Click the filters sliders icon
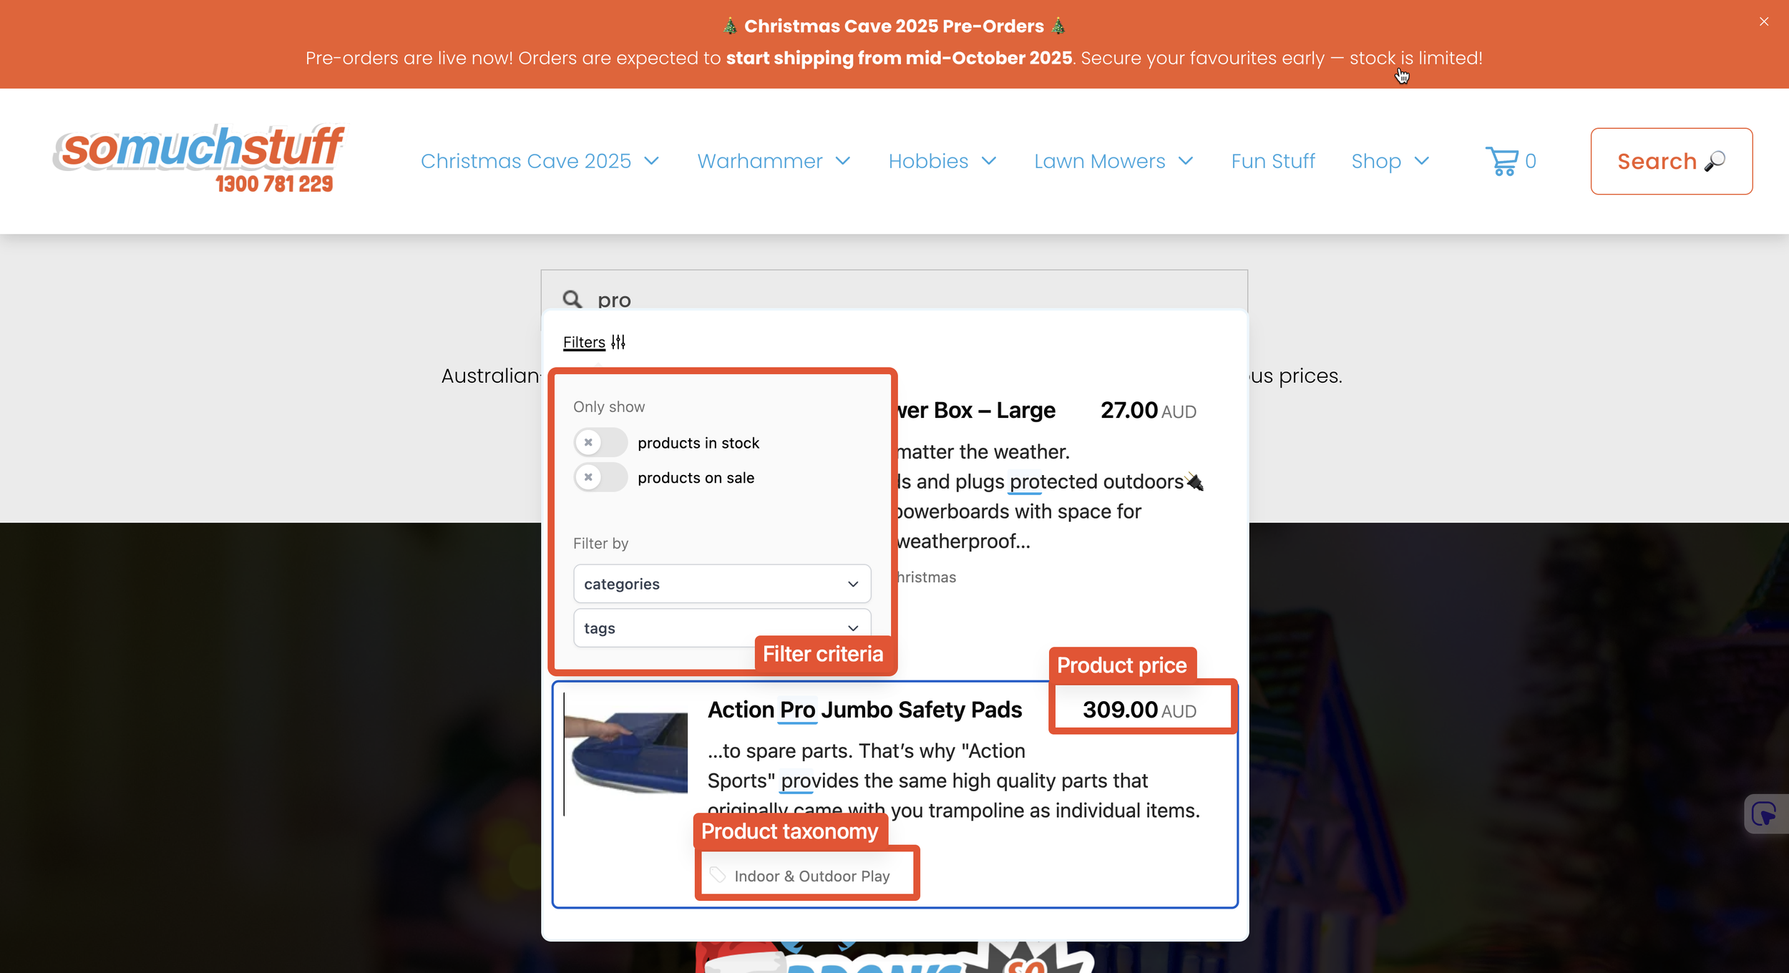Screen dimensions: 1789x973 618,342
